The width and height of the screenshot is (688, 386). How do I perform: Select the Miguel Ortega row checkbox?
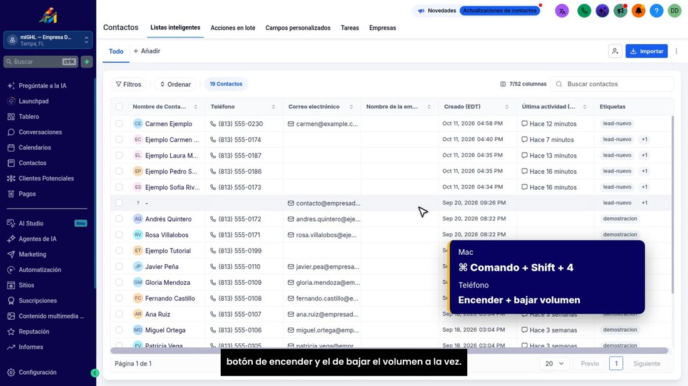click(x=119, y=330)
